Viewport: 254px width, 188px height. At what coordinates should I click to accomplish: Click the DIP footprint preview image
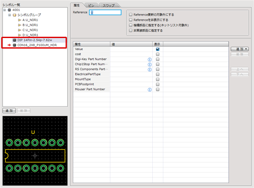click(x=35, y=151)
